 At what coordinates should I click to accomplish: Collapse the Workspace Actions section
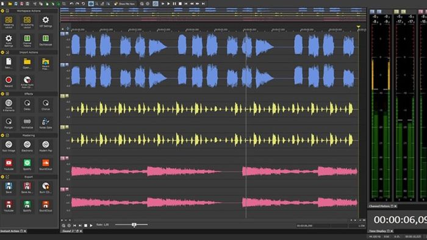(x=2, y=11)
